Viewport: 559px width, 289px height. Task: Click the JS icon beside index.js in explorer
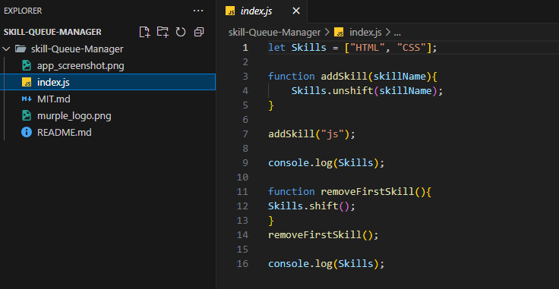pyautogui.click(x=27, y=83)
